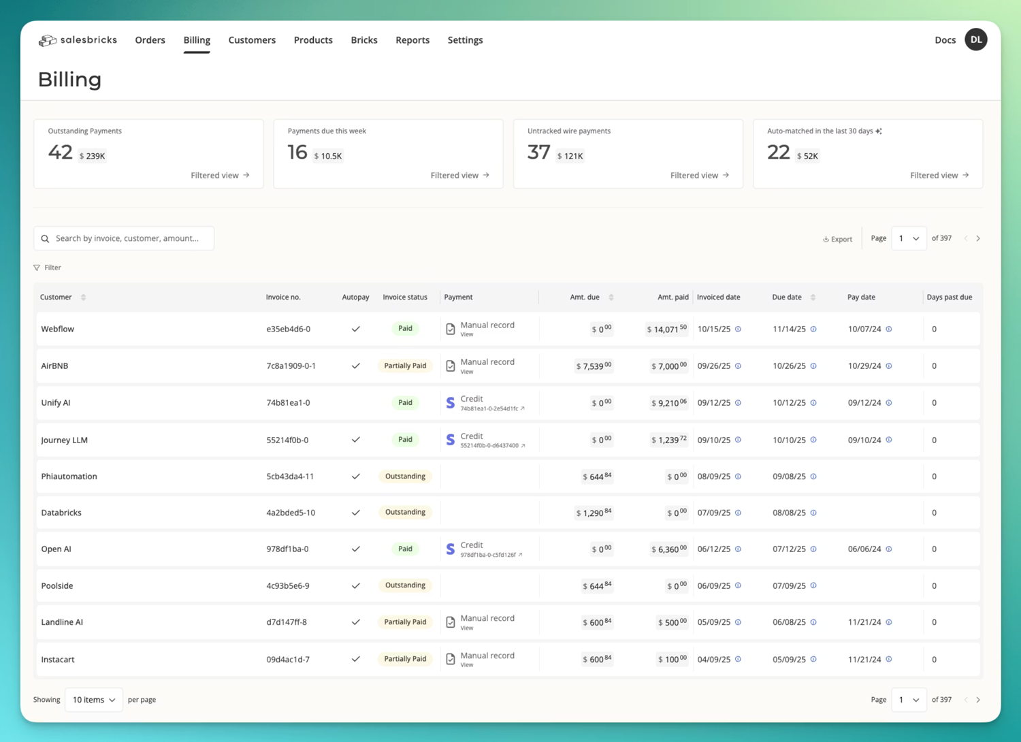Open the Export download icon
Viewport: 1021px width, 742px height.
pos(826,238)
